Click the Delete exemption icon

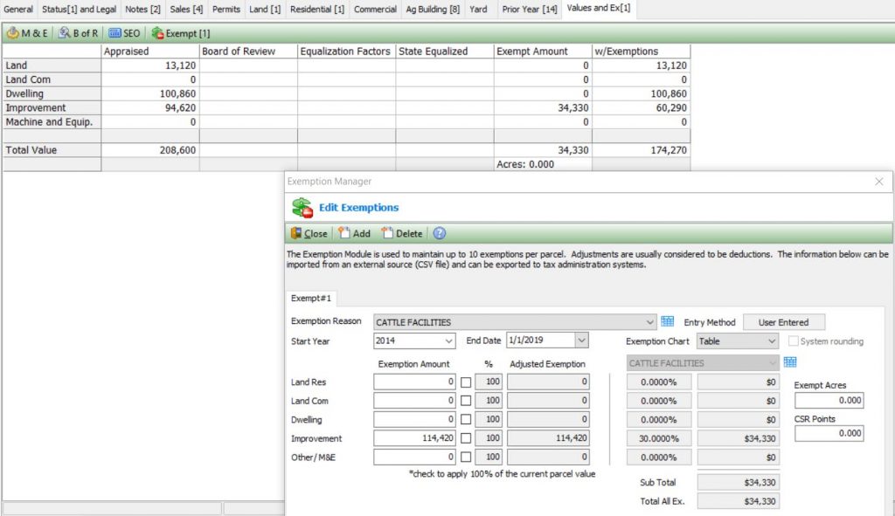coord(401,233)
